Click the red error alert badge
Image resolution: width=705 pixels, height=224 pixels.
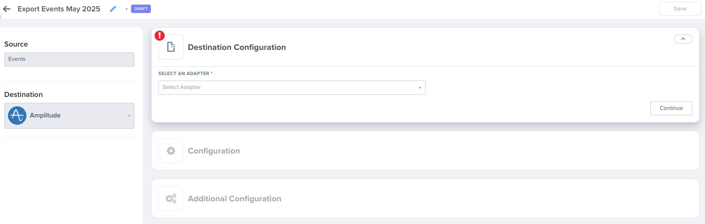(x=160, y=36)
